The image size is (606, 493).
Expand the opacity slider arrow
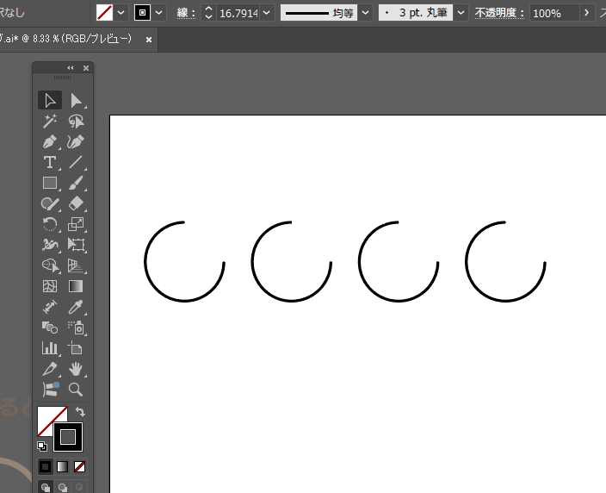click(587, 13)
